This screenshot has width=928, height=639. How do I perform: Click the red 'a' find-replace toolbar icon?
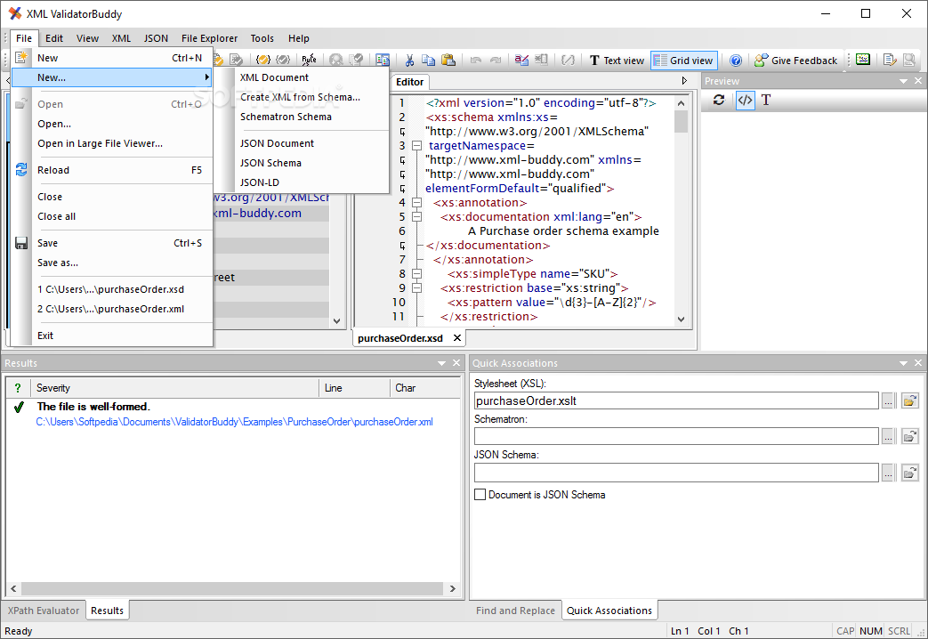click(521, 60)
